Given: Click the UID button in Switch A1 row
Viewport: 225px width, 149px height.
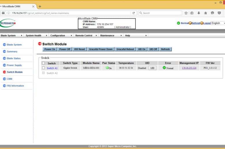Looking at the screenshot, I should (x=152, y=68).
